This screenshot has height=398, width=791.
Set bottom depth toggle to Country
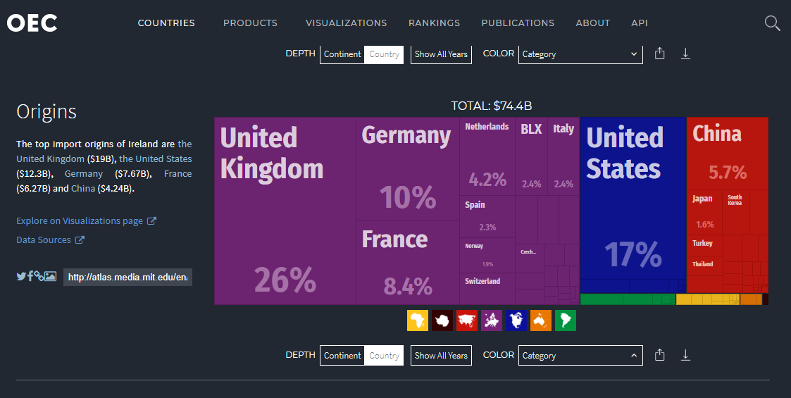pyautogui.click(x=384, y=356)
